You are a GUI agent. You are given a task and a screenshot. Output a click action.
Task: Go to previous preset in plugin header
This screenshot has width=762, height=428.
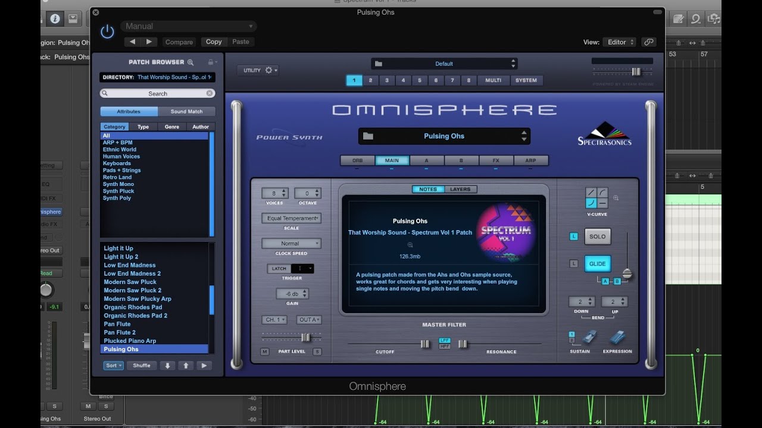(x=132, y=42)
